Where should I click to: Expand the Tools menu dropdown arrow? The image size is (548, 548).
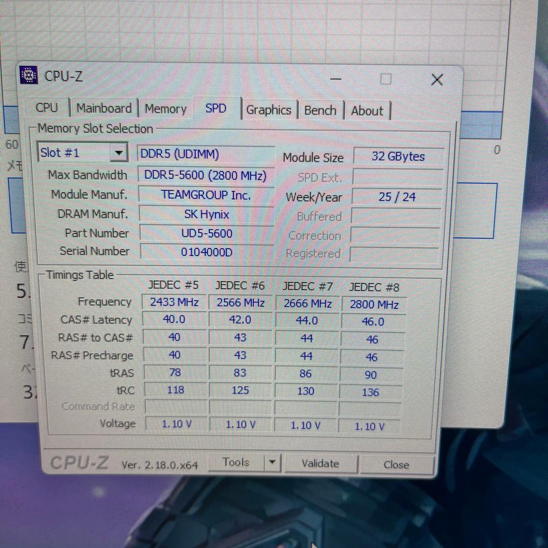pyautogui.click(x=272, y=462)
